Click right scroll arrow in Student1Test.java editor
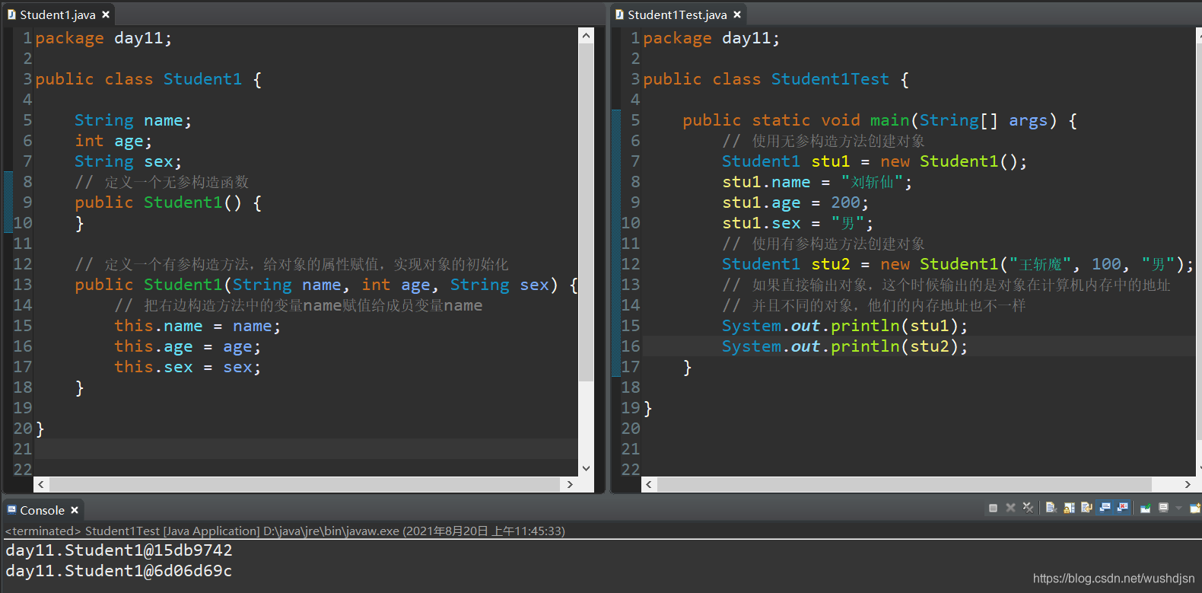Image resolution: width=1202 pixels, height=593 pixels. (x=1188, y=484)
